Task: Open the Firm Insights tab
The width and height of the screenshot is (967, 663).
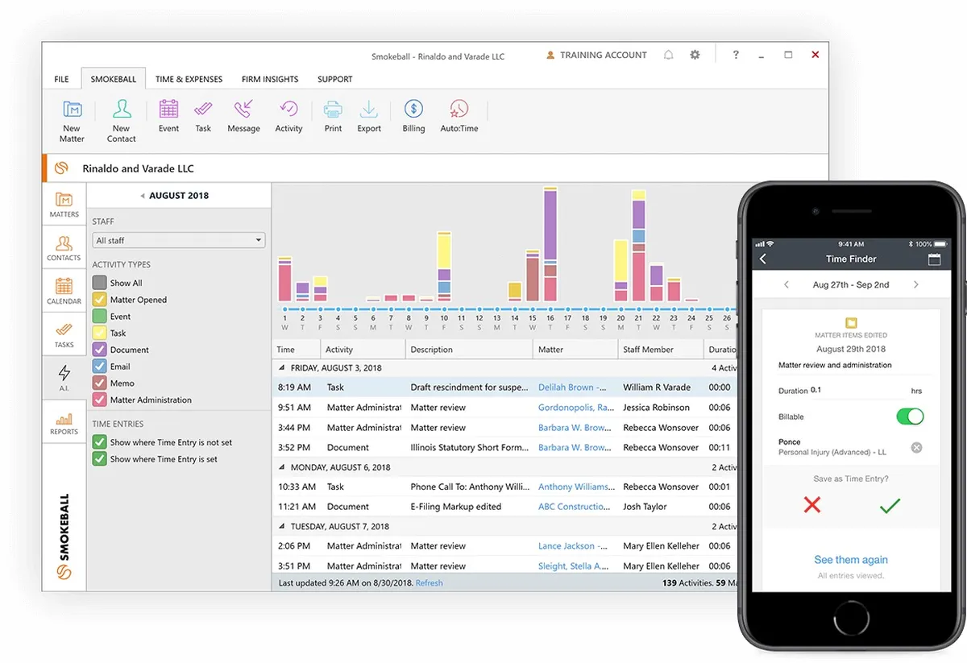Action: click(x=270, y=79)
